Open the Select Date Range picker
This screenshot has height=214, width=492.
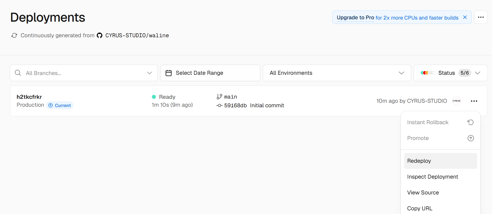point(210,73)
